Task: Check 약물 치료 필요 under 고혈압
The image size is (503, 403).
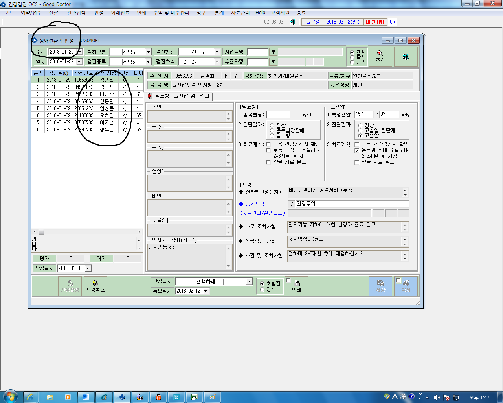Action: point(357,162)
